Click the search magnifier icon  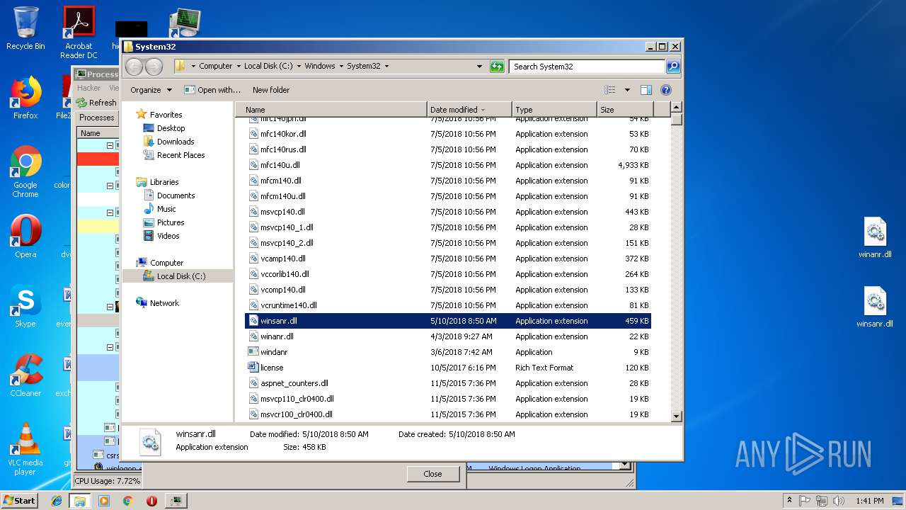click(673, 67)
